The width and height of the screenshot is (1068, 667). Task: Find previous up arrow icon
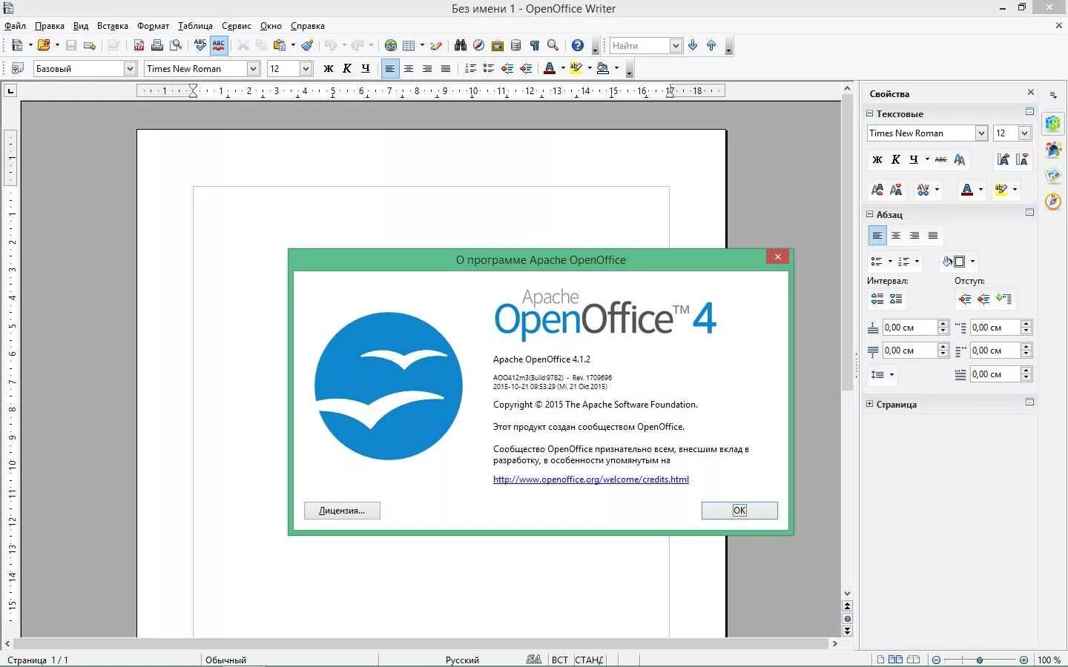click(711, 45)
